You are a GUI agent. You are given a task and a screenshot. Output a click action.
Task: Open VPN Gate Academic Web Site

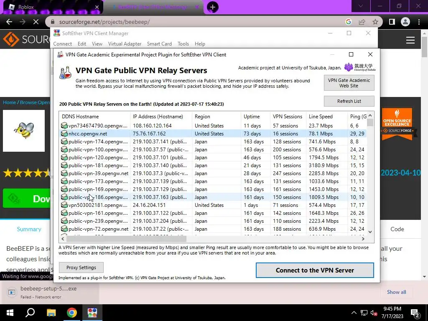click(349, 83)
